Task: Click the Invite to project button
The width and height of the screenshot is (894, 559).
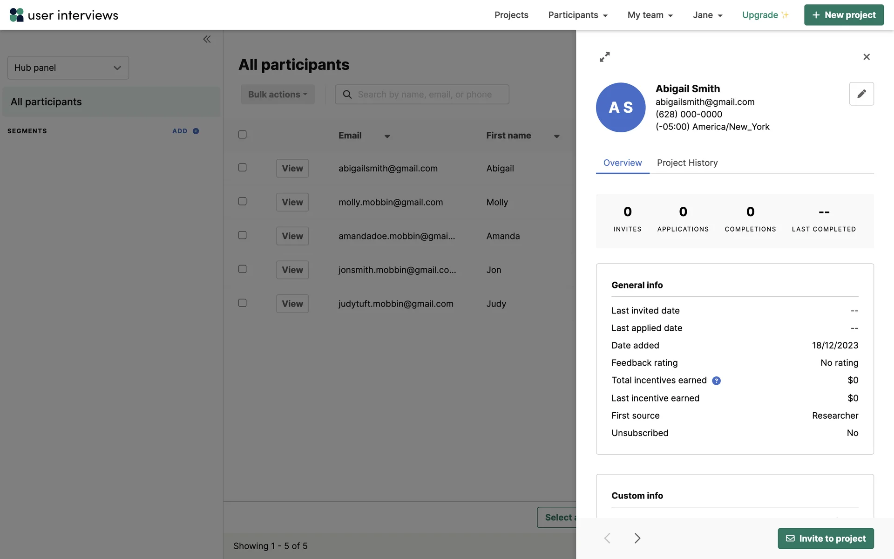Action: [x=825, y=539]
